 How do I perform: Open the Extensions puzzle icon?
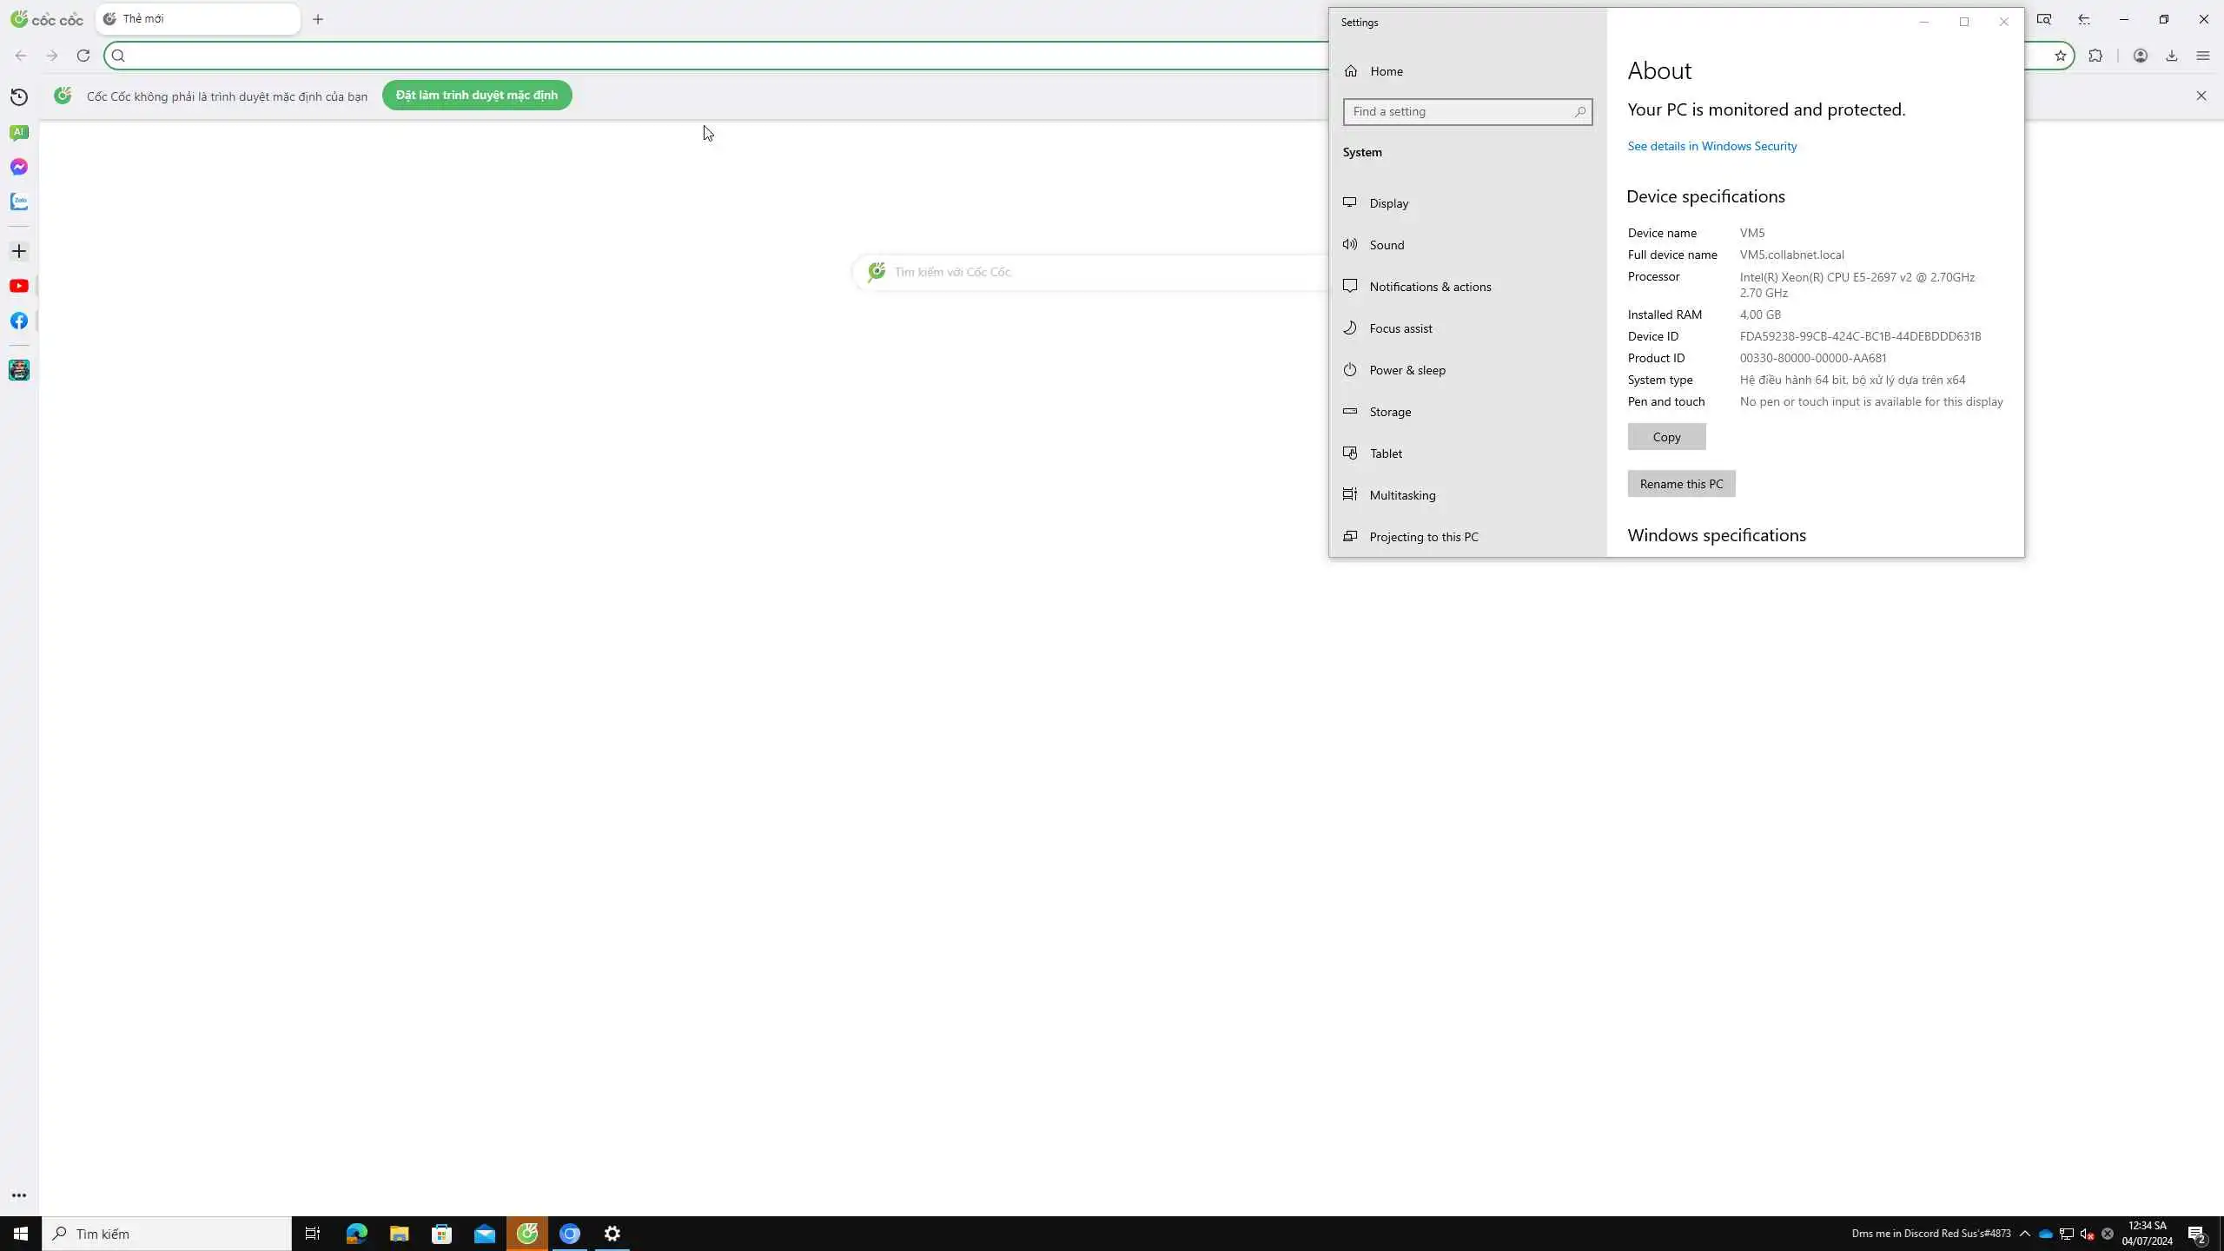pos(2095,56)
